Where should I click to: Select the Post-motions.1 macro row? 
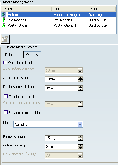click(59, 25)
